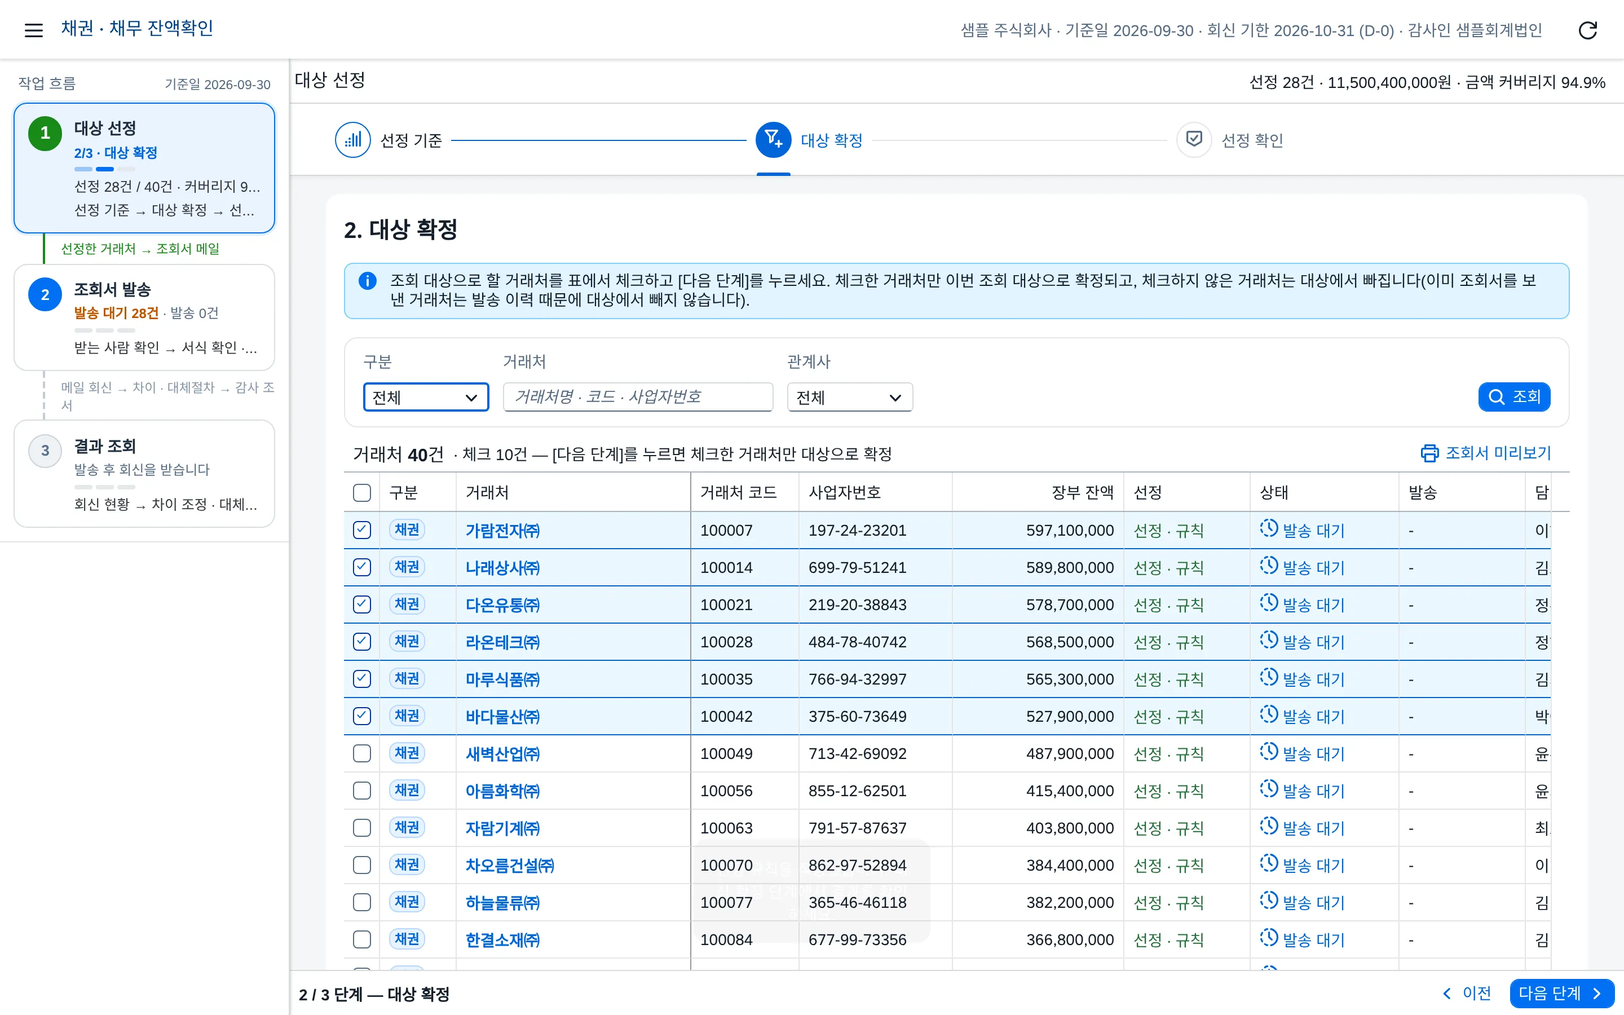Image resolution: width=1624 pixels, height=1015 pixels.
Task: Select the 대상 확정 step tab
Action: tap(810, 140)
